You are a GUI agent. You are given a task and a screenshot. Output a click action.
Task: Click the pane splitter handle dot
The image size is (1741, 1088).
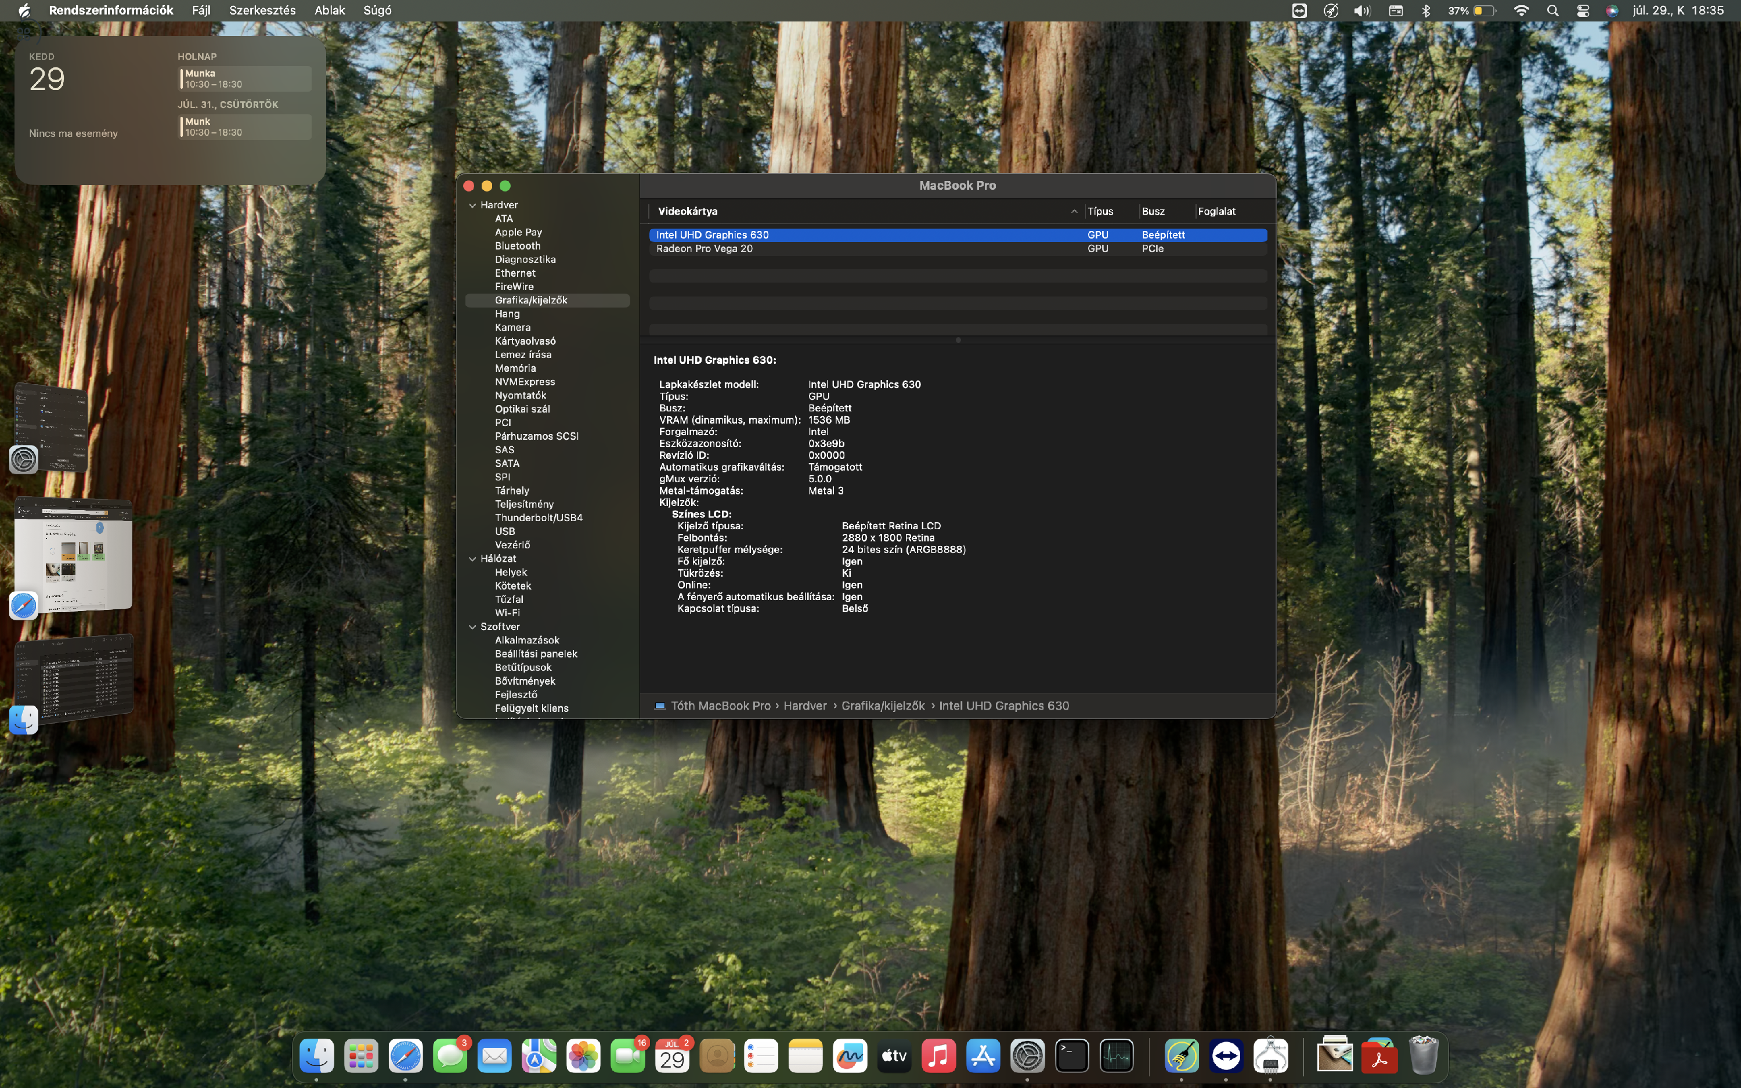pos(958,341)
